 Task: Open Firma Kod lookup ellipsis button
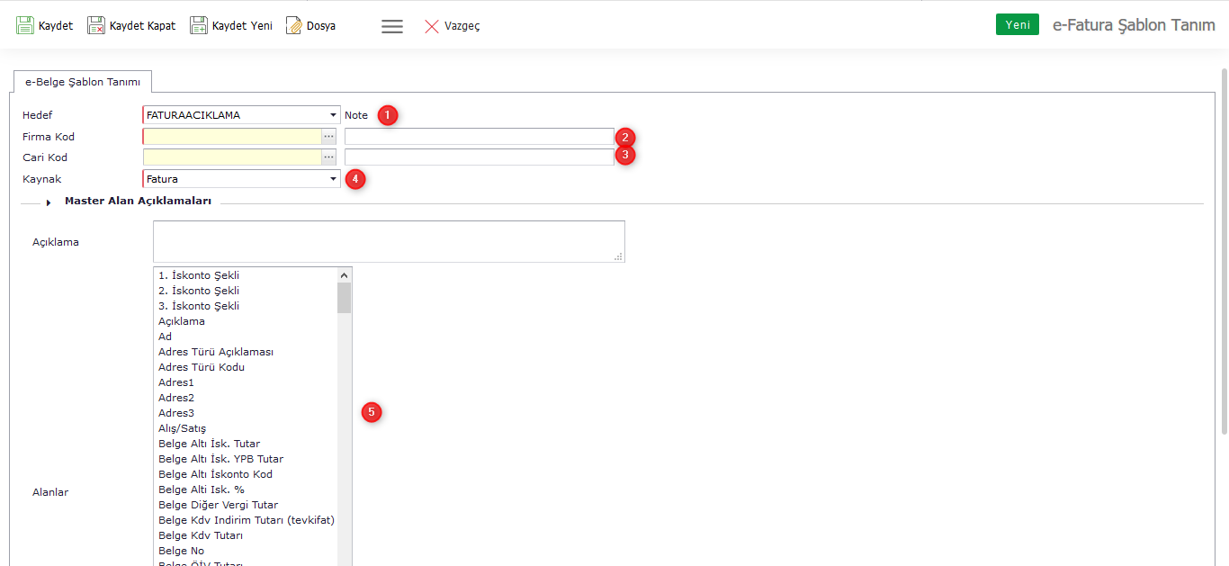click(329, 137)
